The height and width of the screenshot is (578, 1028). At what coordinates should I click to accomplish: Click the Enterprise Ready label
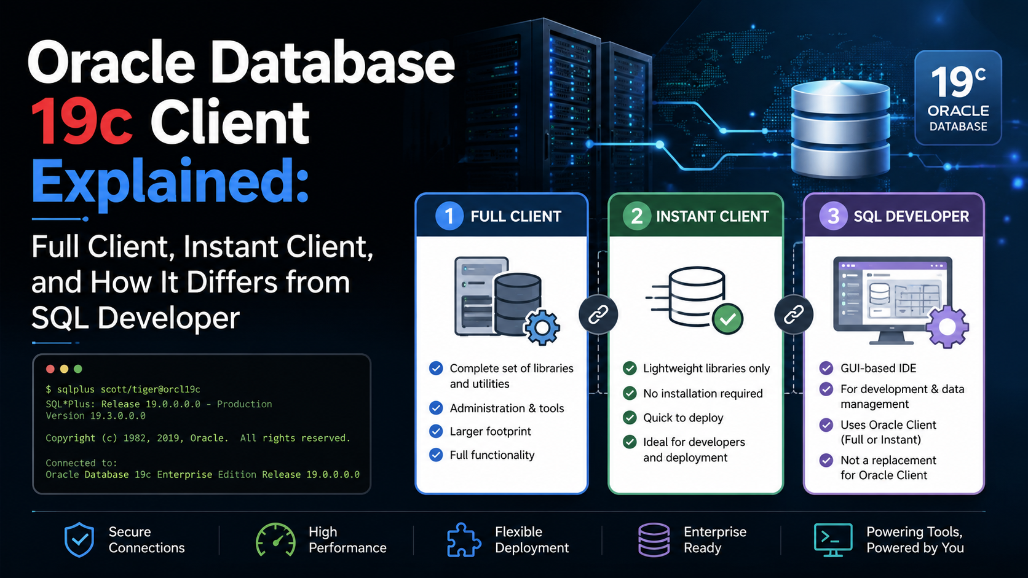[715, 540]
